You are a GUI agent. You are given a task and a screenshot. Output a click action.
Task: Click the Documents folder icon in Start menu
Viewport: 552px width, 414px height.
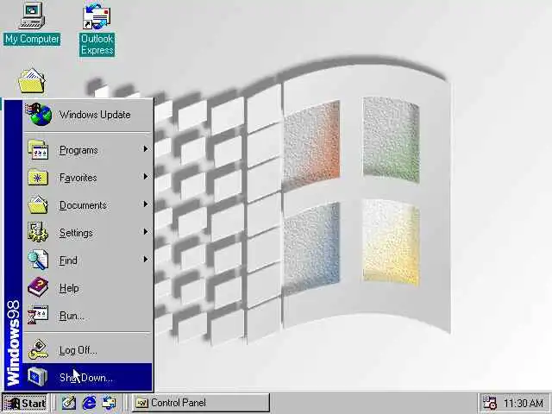(38, 205)
